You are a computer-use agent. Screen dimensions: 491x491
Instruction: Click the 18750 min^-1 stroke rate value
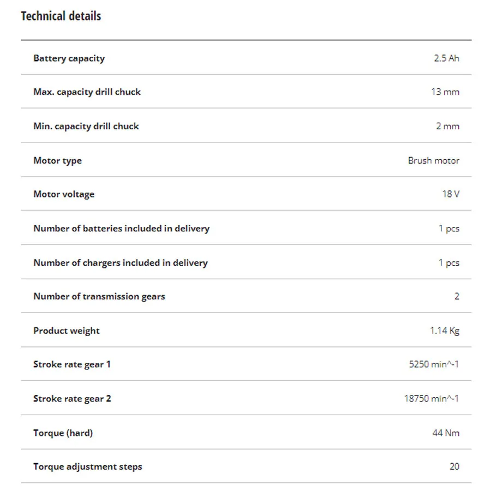[432, 399]
